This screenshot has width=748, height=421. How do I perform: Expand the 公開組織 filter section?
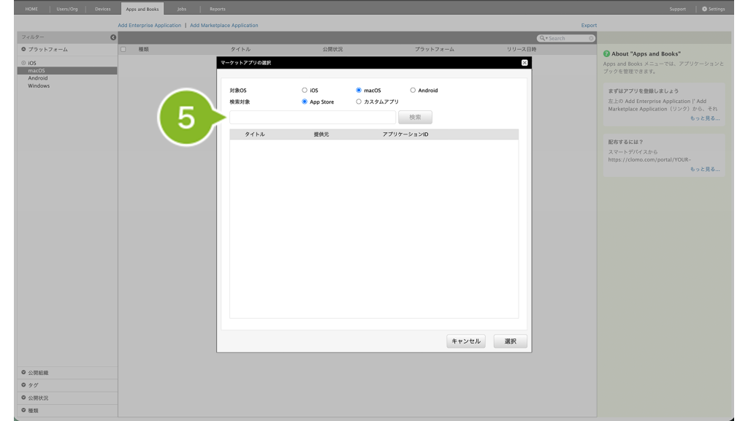23,372
